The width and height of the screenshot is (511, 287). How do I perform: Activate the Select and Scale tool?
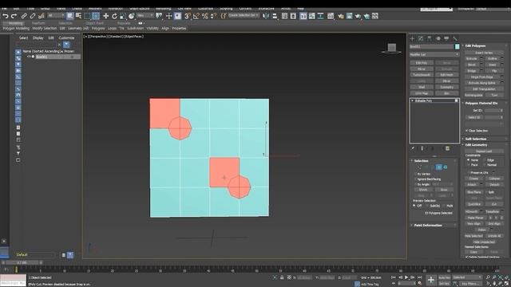click(123, 16)
